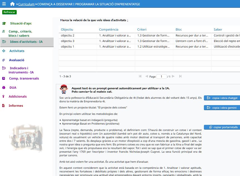Click copiar portarretalls button
This screenshot has height=176, width=240.
pos(222,127)
